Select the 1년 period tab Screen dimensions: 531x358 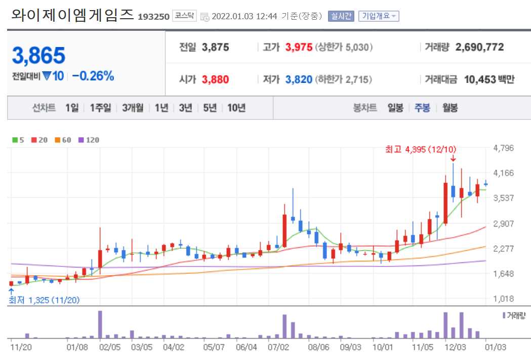[x=160, y=108]
